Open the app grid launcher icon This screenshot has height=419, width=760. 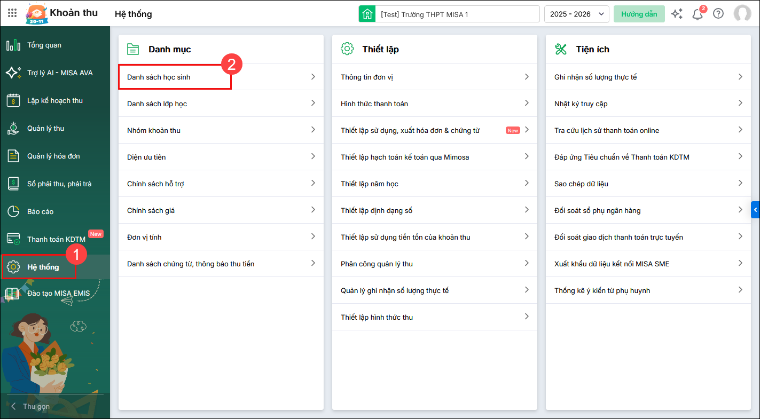pos(12,13)
